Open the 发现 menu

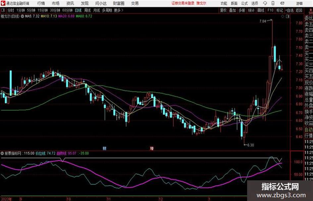(85, 3)
